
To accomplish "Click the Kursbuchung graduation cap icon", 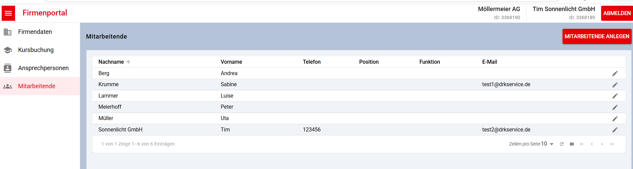I will click(7, 50).
